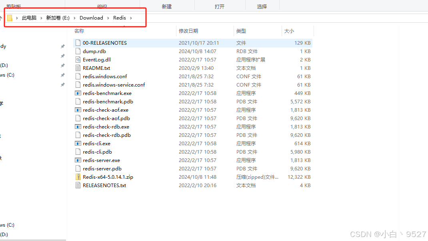Click the 打开 ribbon group label
This screenshot has height=241, width=428.
[220, 6]
